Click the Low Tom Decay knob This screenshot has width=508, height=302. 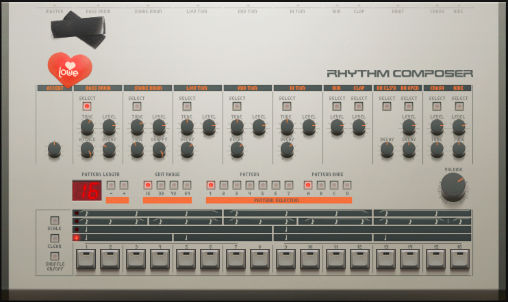[x=187, y=150]
